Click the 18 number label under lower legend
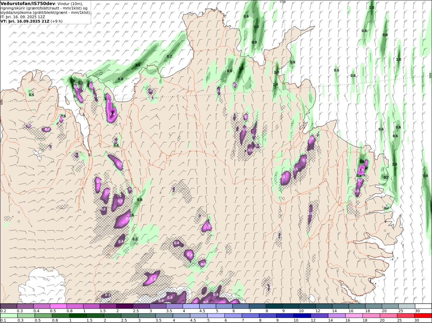 (x=365, y=320)
